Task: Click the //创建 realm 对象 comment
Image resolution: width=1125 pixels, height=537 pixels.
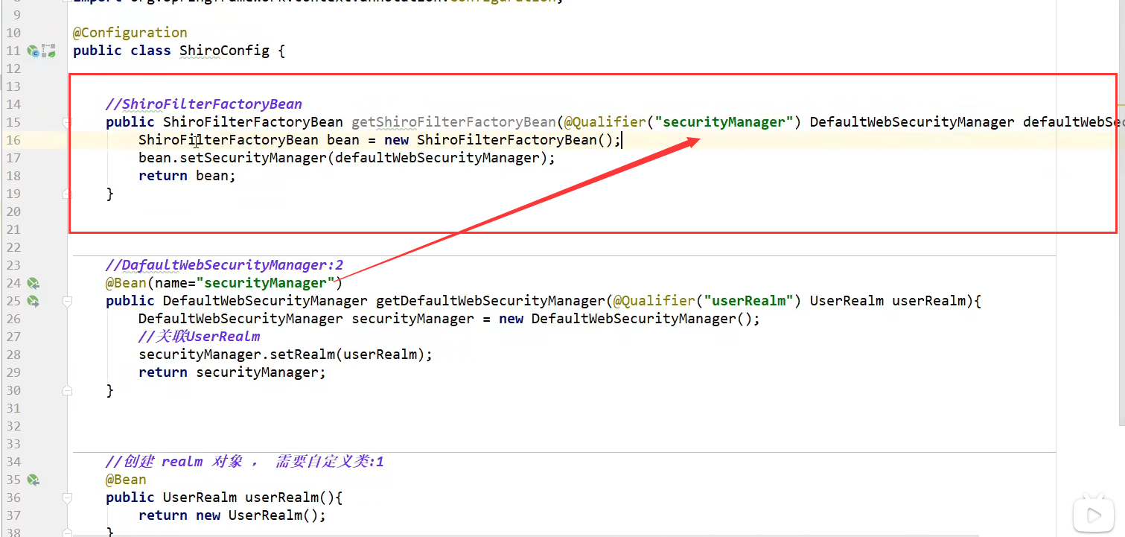Action: click(x=245, y=462)
